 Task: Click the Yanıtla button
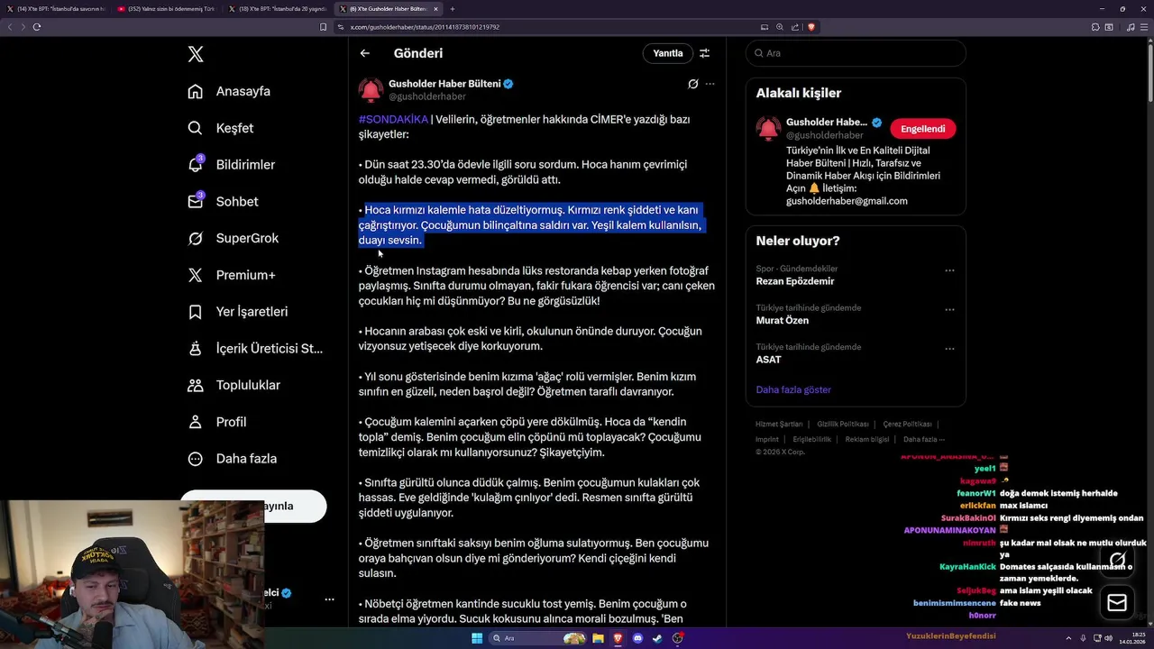coord(668,53)
